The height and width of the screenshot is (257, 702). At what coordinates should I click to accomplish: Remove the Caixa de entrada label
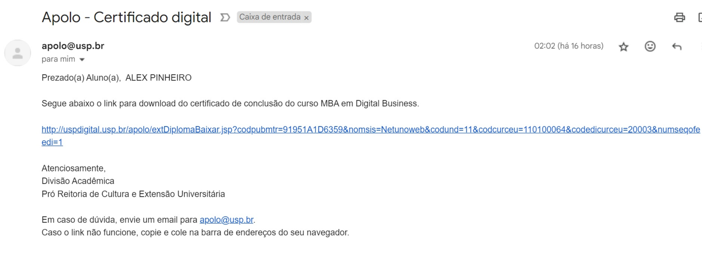coord(306,18)
